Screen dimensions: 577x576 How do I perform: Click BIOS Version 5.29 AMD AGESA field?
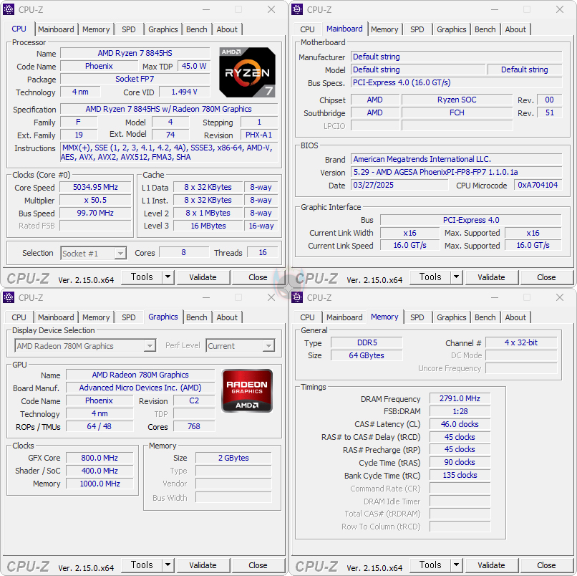pos(456,172)
